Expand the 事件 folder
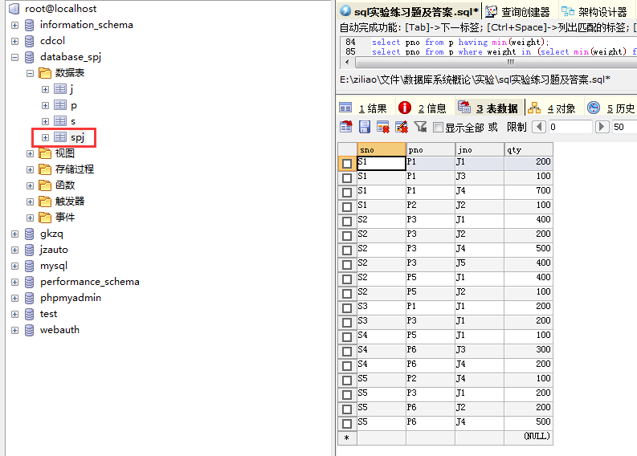This screenshot has height=456, width=637. pos(30,218)
